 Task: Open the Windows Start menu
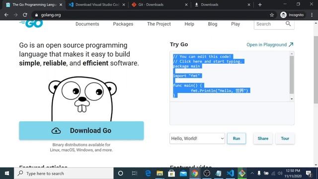coord(6,174)
